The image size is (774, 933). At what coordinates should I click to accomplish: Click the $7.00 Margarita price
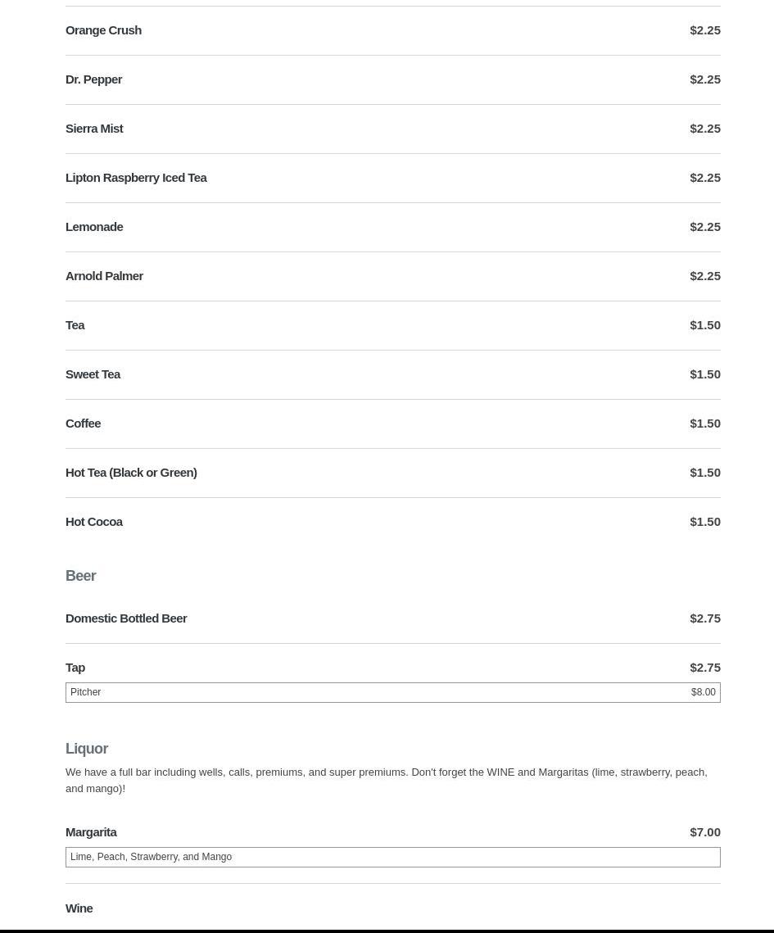pyautogui.click(x=704, y=832)
